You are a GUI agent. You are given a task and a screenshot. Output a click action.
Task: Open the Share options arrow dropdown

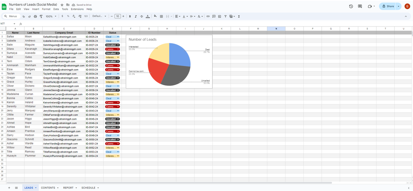[398, 6]
